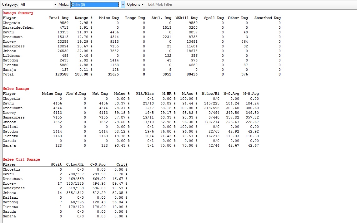Viewport: 357px width, 223px height.
Task: Click the Odin (0) mob selection field
Action: pos(95,4)
